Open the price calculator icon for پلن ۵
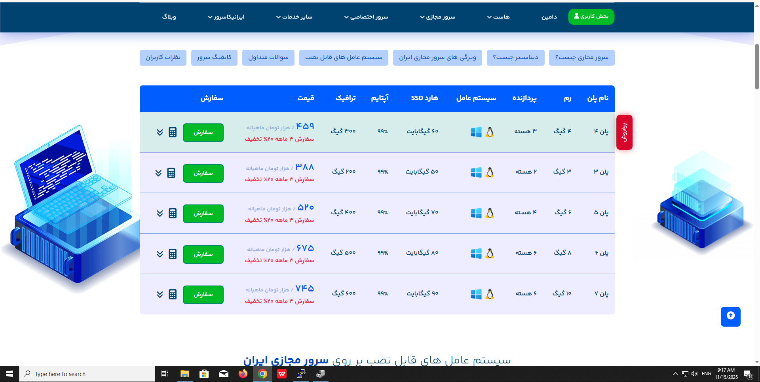Image resolution: width=760 pixels, height=382 pixels. pos(172,213)
